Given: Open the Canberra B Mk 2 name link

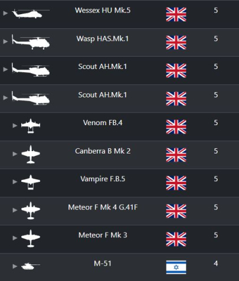Looking at the screenshot, I should pyautogui.click(x=103, y=151).
